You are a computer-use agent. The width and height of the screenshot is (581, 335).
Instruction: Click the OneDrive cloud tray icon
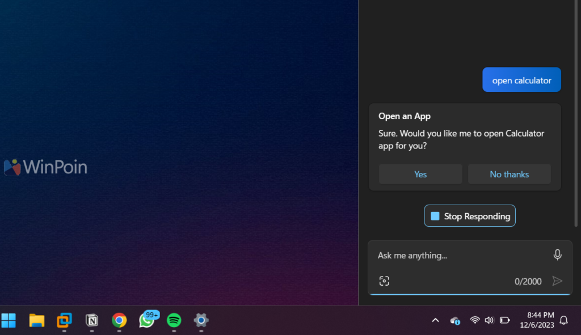tap(454, 320)
